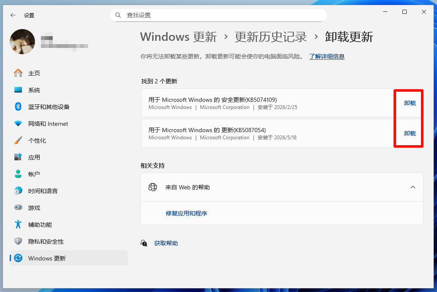Click the back arrow icon
Viewport: 437px width, 292px height.
pos(13,15)
